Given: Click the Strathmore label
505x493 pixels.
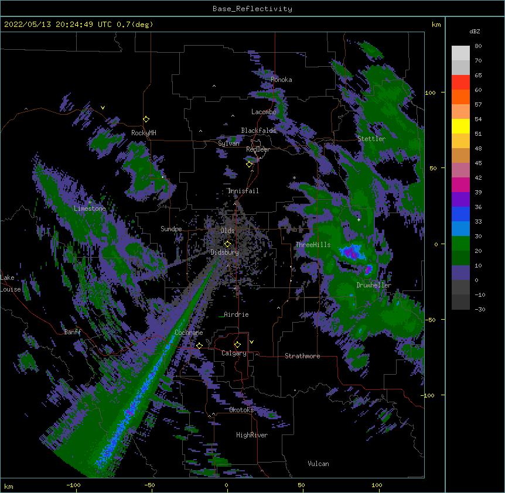Looking at the screenshot, I should pos(302,356).
